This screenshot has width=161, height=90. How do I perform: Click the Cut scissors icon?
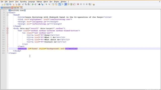[x=23, y=4]
